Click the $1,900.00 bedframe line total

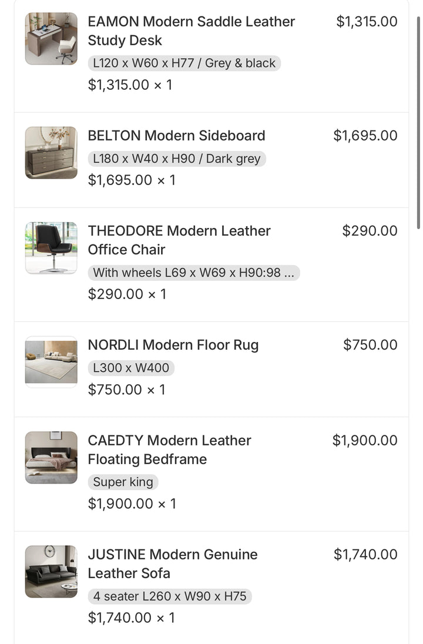coord(364,440)
